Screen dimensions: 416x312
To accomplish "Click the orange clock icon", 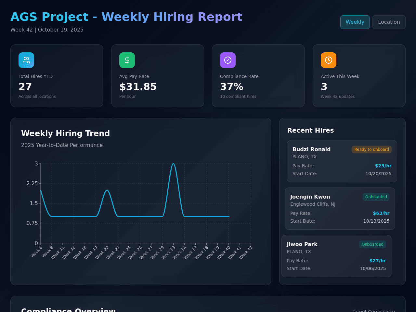I will (x=329, y=60).
